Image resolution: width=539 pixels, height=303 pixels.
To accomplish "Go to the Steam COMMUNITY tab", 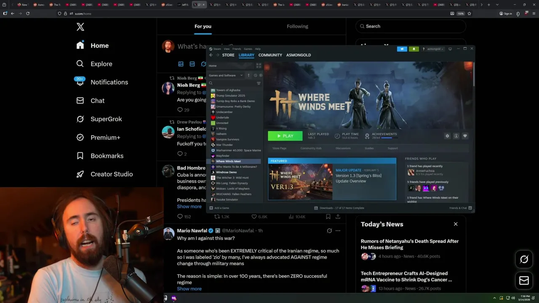I will pyautogui.click(x=270, y=55).
